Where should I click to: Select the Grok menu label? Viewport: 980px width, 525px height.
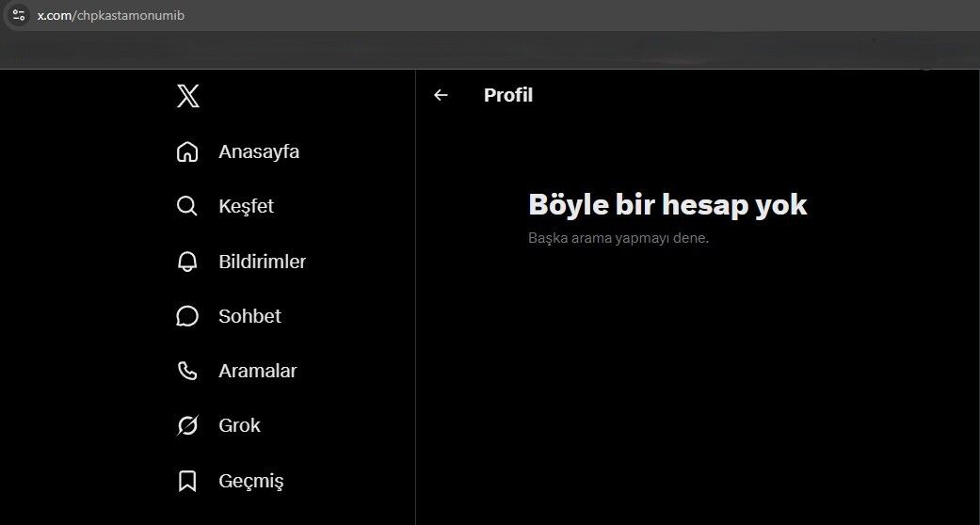coord(239,425)
